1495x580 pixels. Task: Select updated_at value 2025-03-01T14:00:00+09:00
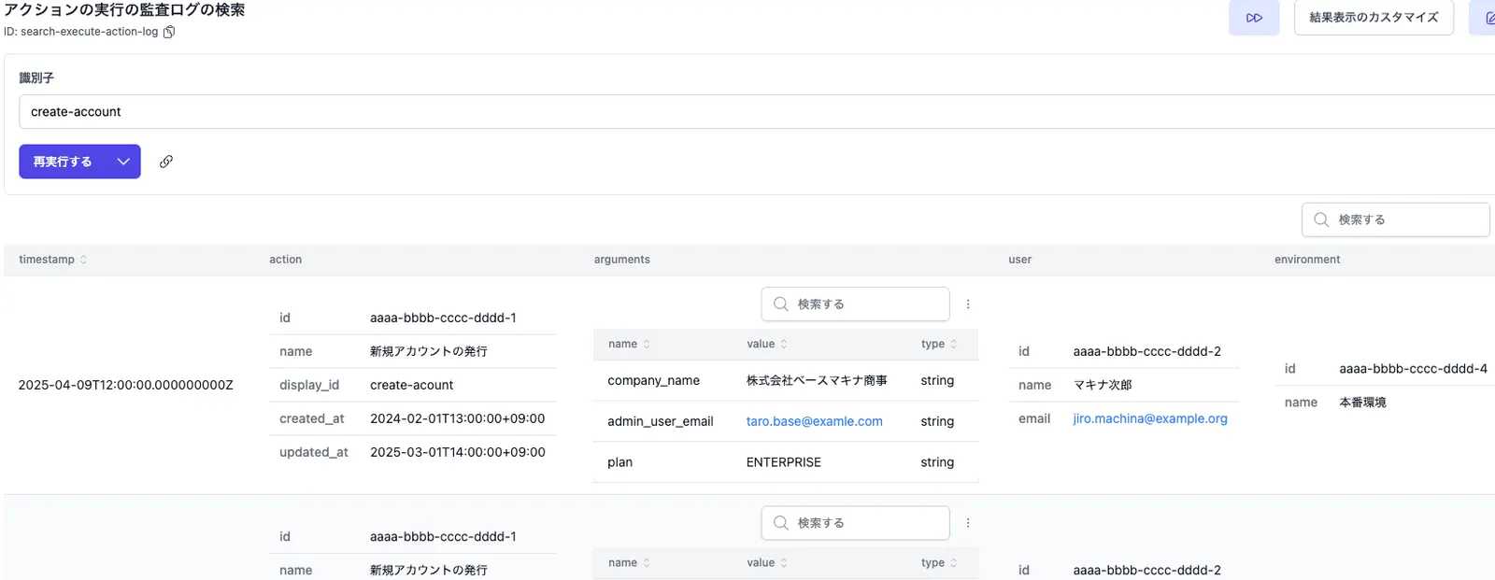click(458, 452)
